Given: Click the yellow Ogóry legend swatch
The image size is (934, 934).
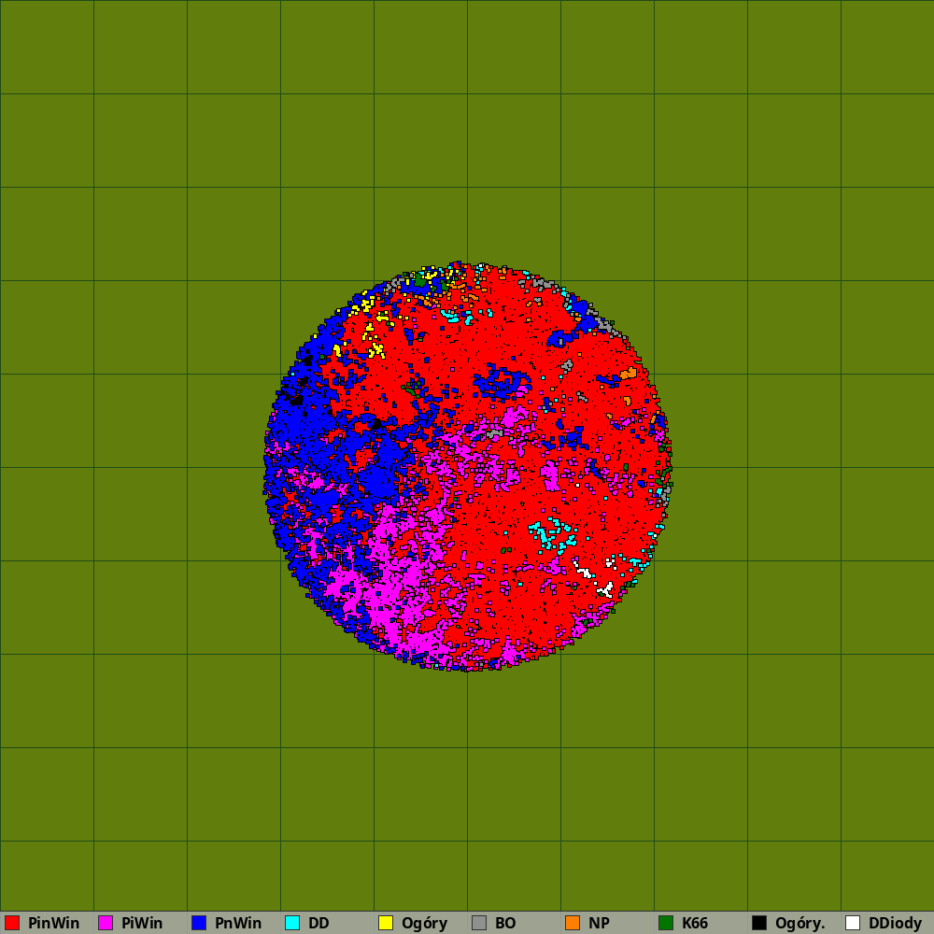Looking at the screenshot, I should tap(386, 923).
